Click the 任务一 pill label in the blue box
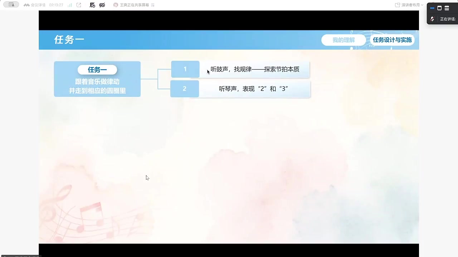The image size is (458, 257). (97, 70)
